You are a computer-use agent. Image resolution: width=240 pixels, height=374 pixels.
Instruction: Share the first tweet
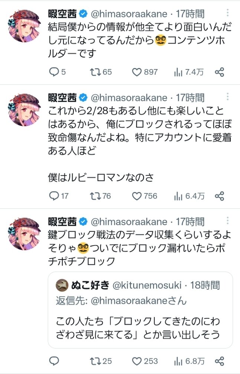[220, 72]
